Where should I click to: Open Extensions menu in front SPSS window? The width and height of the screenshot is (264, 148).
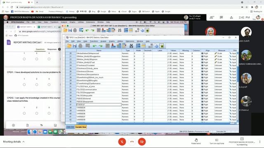pyautogui.click(x=130, y=41)
